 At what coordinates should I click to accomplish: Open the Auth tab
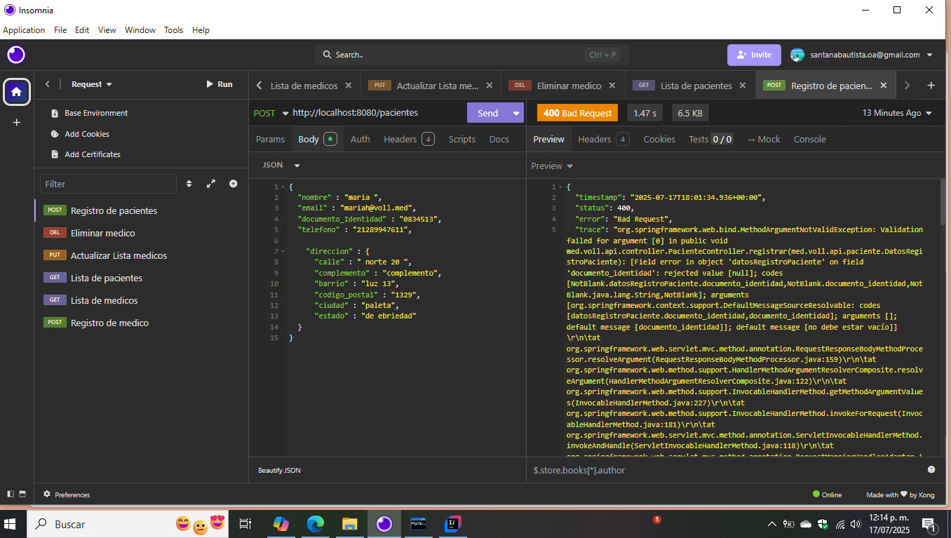tap(360, 139)
